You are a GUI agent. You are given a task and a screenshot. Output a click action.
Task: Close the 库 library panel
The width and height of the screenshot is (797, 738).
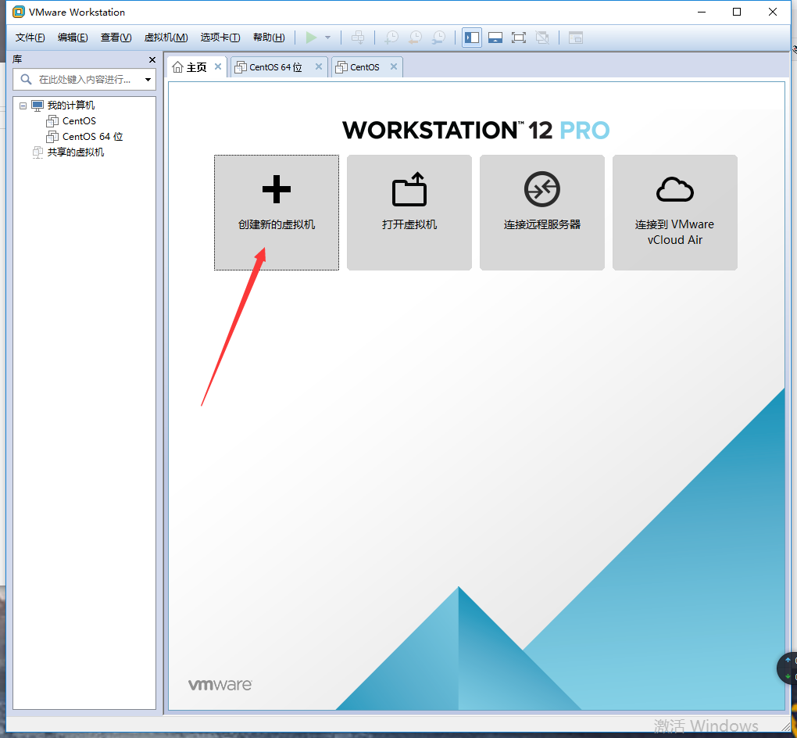(152, 59)
